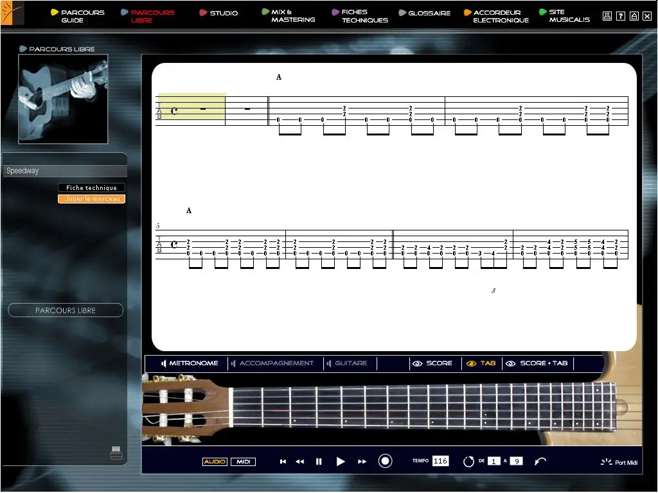The width and height of the screenshot is (658, 493).
Task: Open the Glossaire section
Action: tap(424, 13)
